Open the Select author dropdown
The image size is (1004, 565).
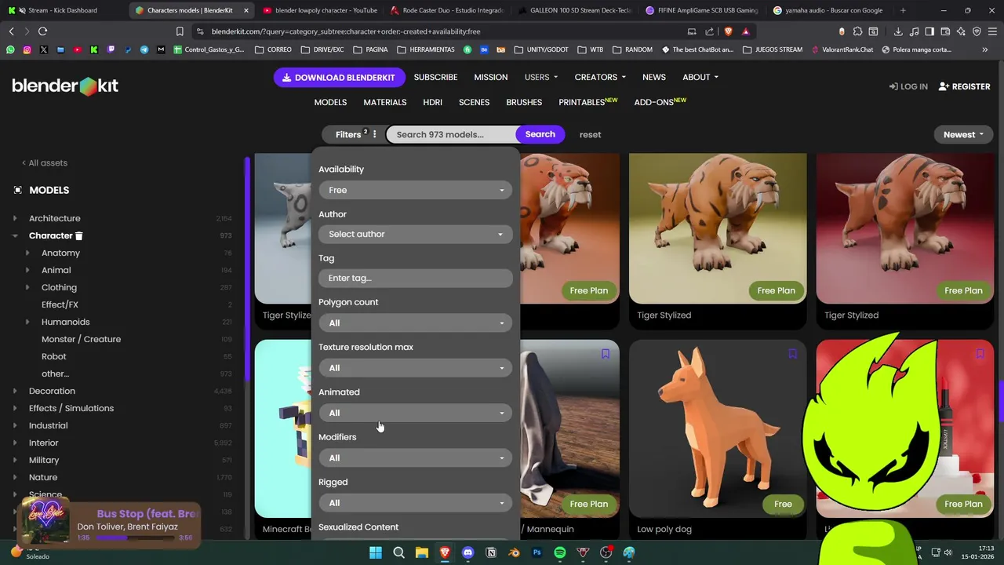pos(416,234)
